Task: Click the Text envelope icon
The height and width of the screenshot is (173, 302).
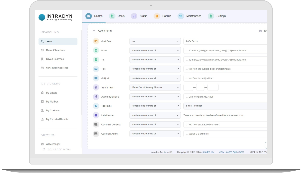Action: [96, 69]
